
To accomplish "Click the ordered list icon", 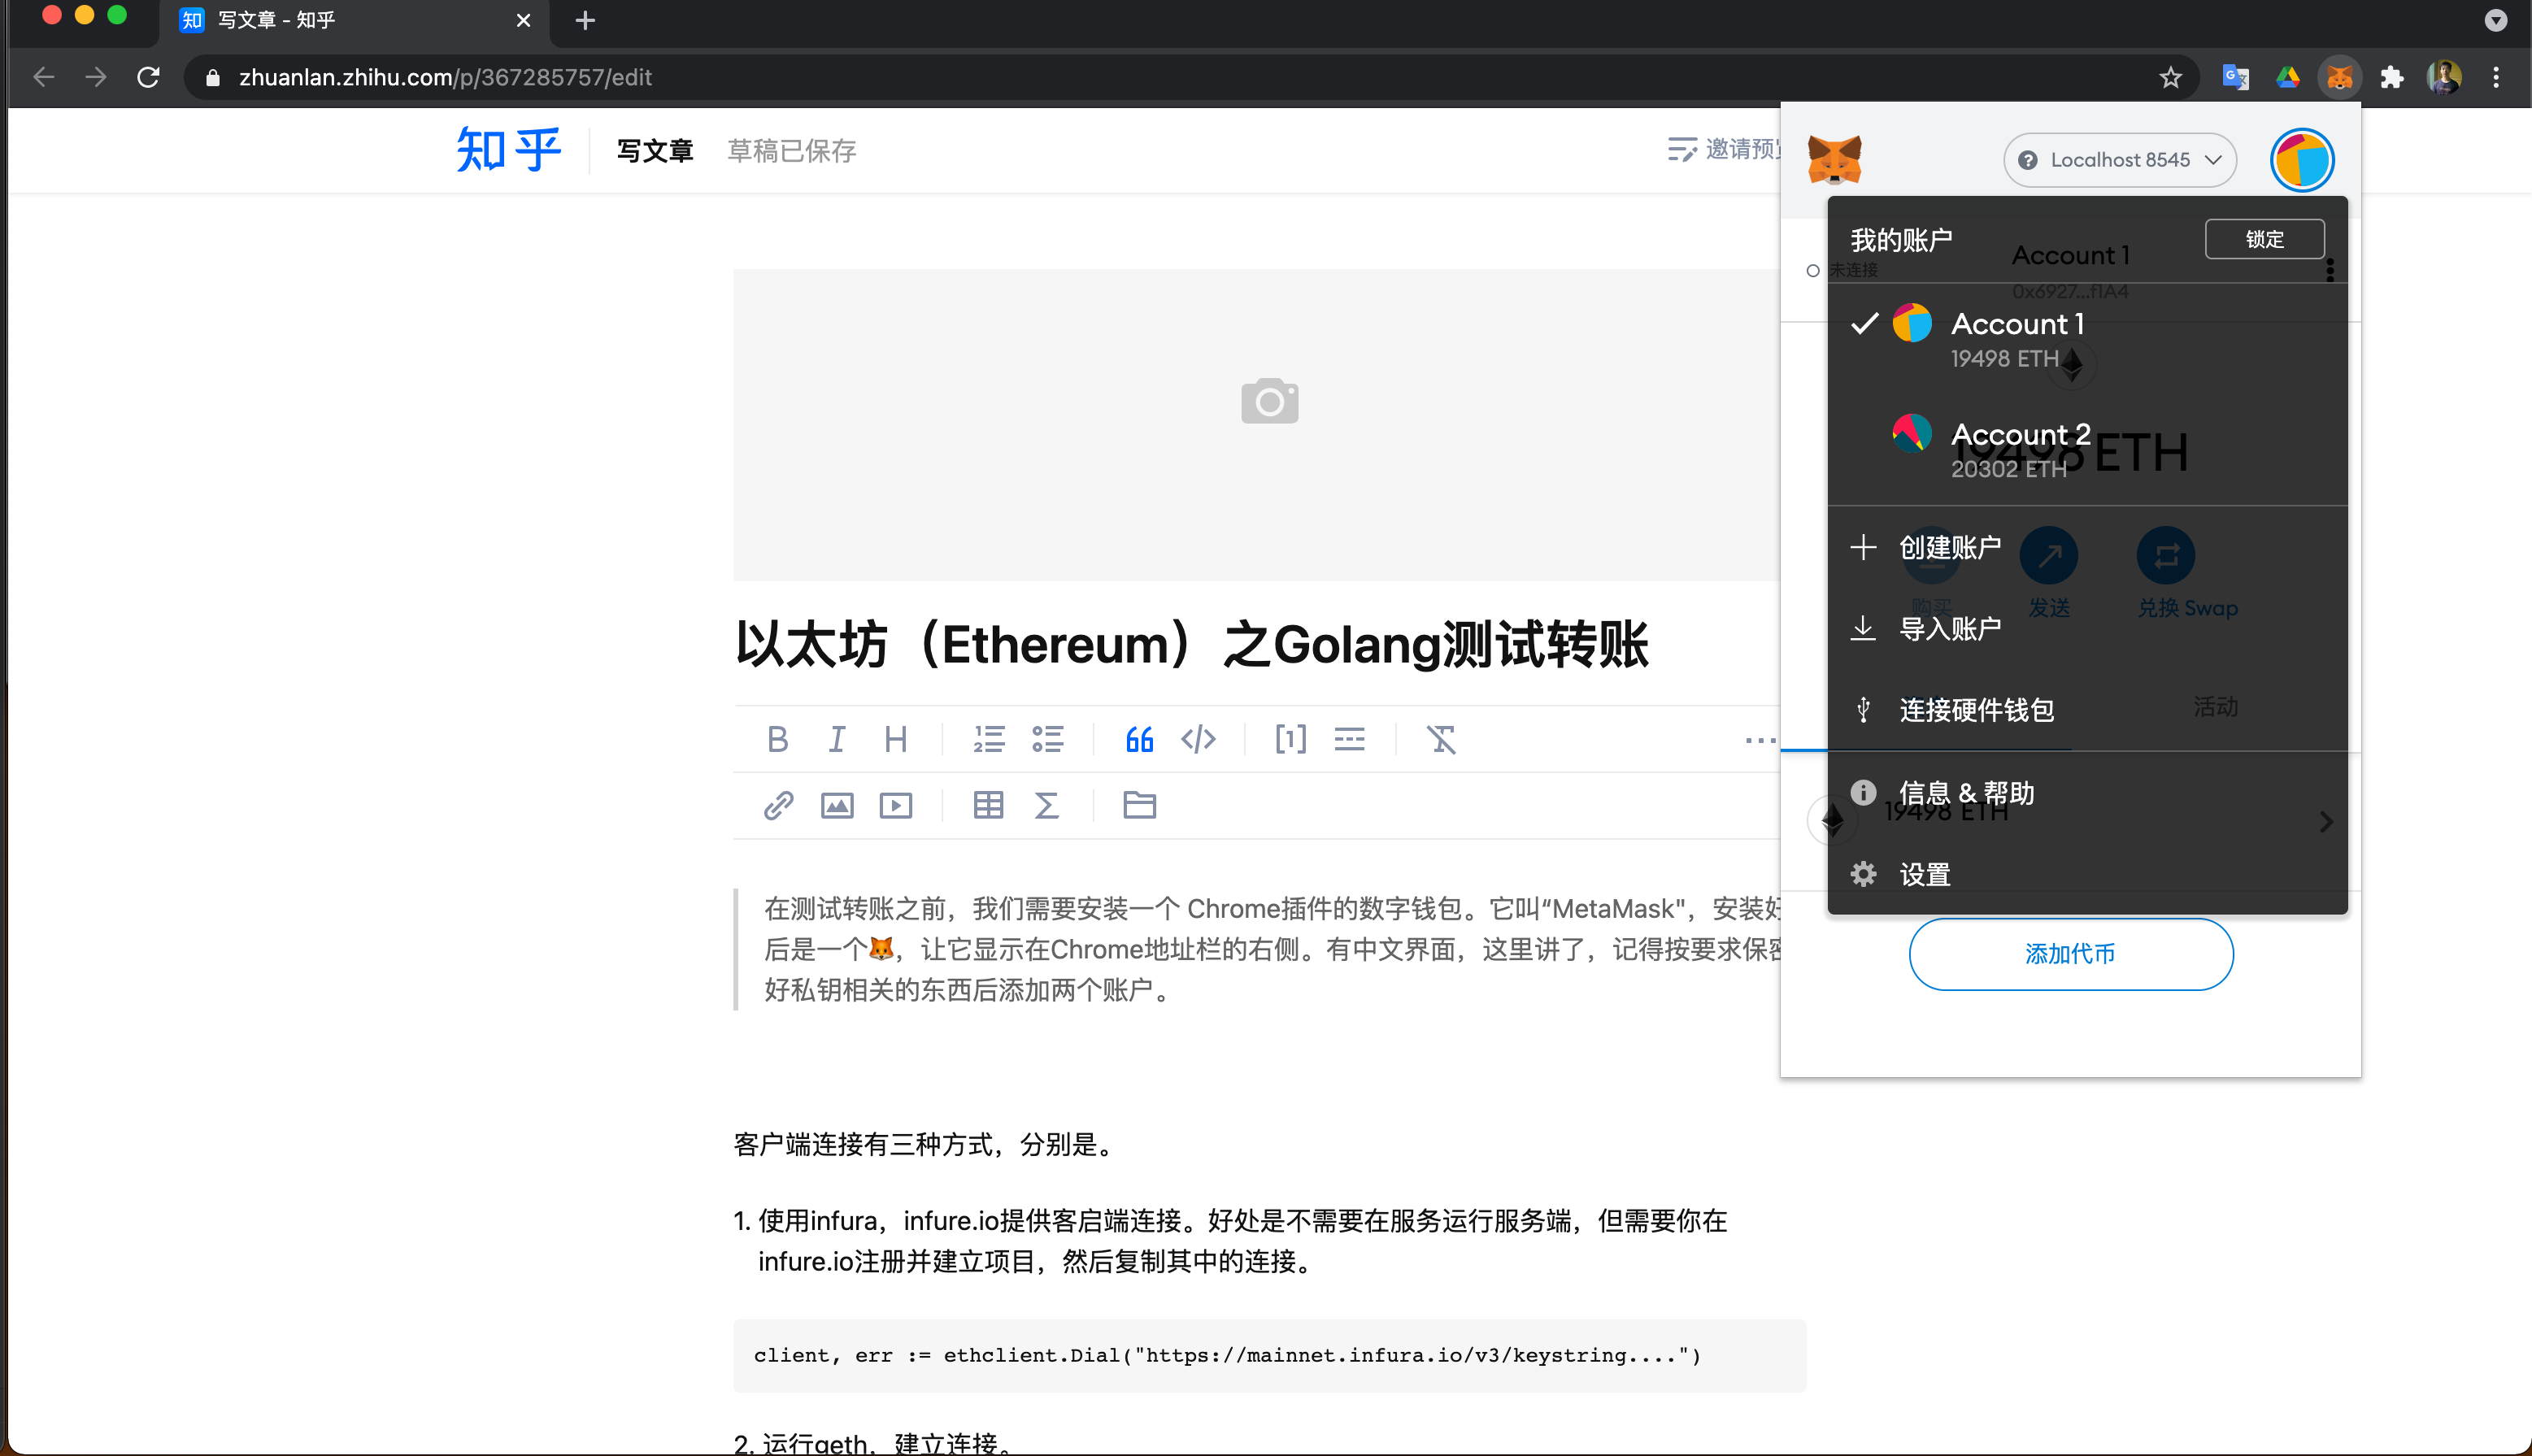I will click(x=990, y=739).
